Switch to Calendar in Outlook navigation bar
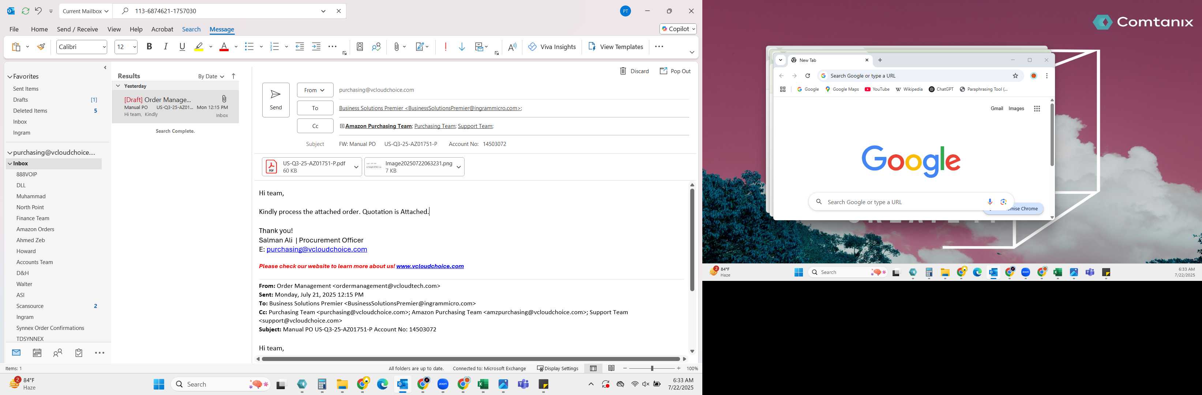 click(37, 353)
